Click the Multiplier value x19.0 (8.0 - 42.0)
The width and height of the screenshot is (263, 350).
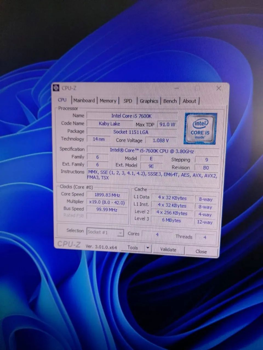click(x=107, y=202)
